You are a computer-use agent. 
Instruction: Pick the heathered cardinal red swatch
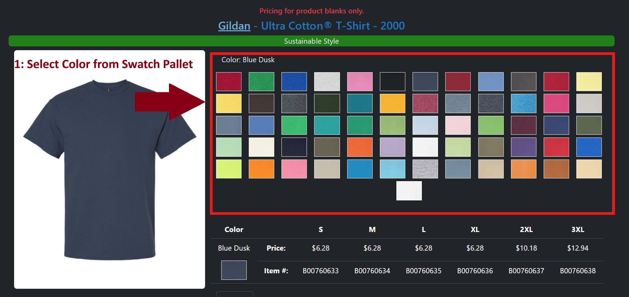click(425, 103)
